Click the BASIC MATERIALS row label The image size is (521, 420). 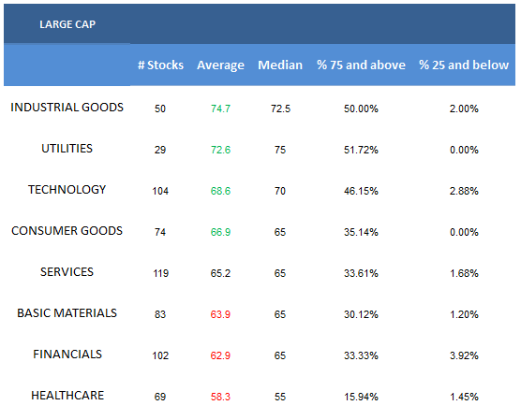click(67, 312)
